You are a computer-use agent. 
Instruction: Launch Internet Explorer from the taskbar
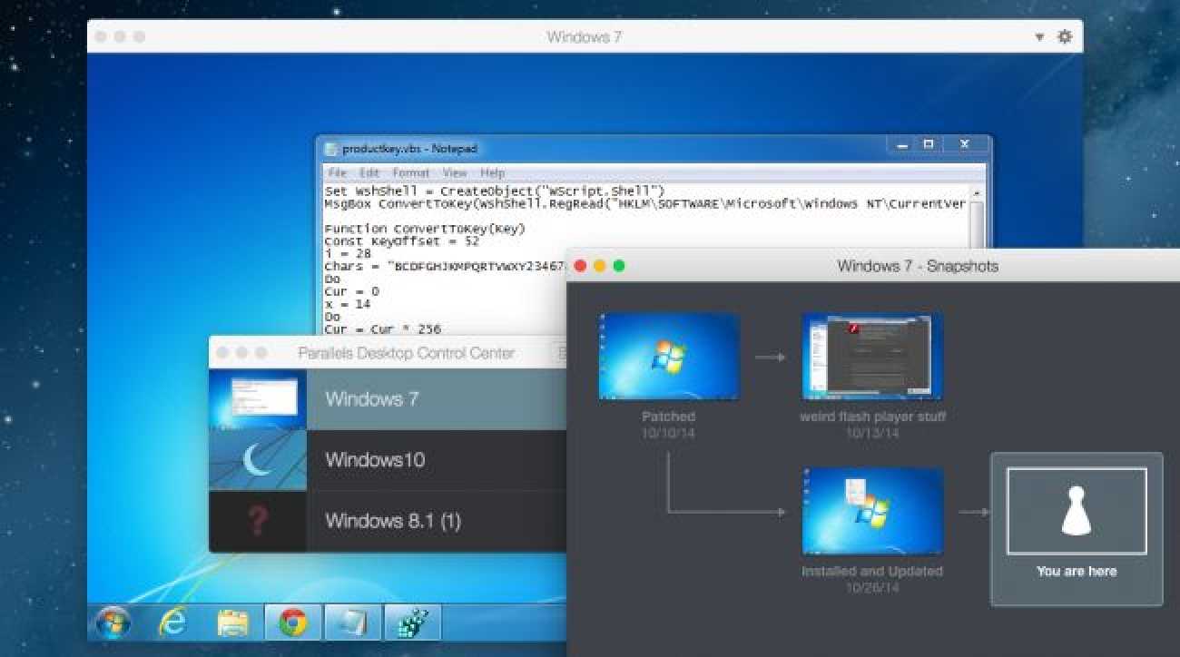click(x=172, y=623)
